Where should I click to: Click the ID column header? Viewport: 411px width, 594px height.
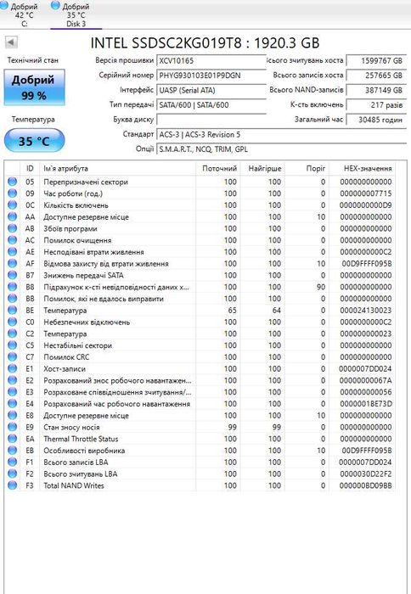point(30,169)
